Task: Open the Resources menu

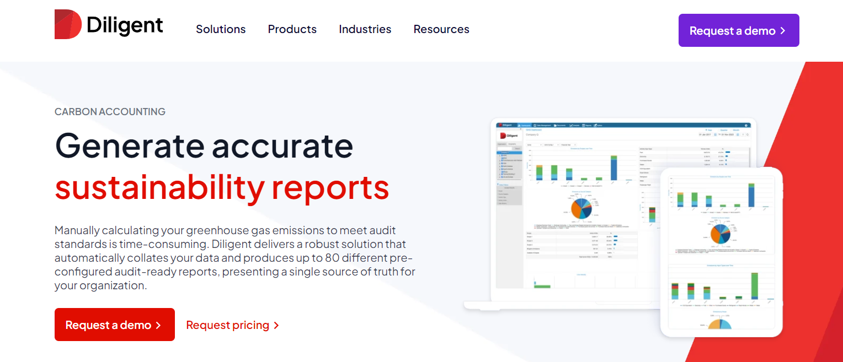Action: point(441,29)
